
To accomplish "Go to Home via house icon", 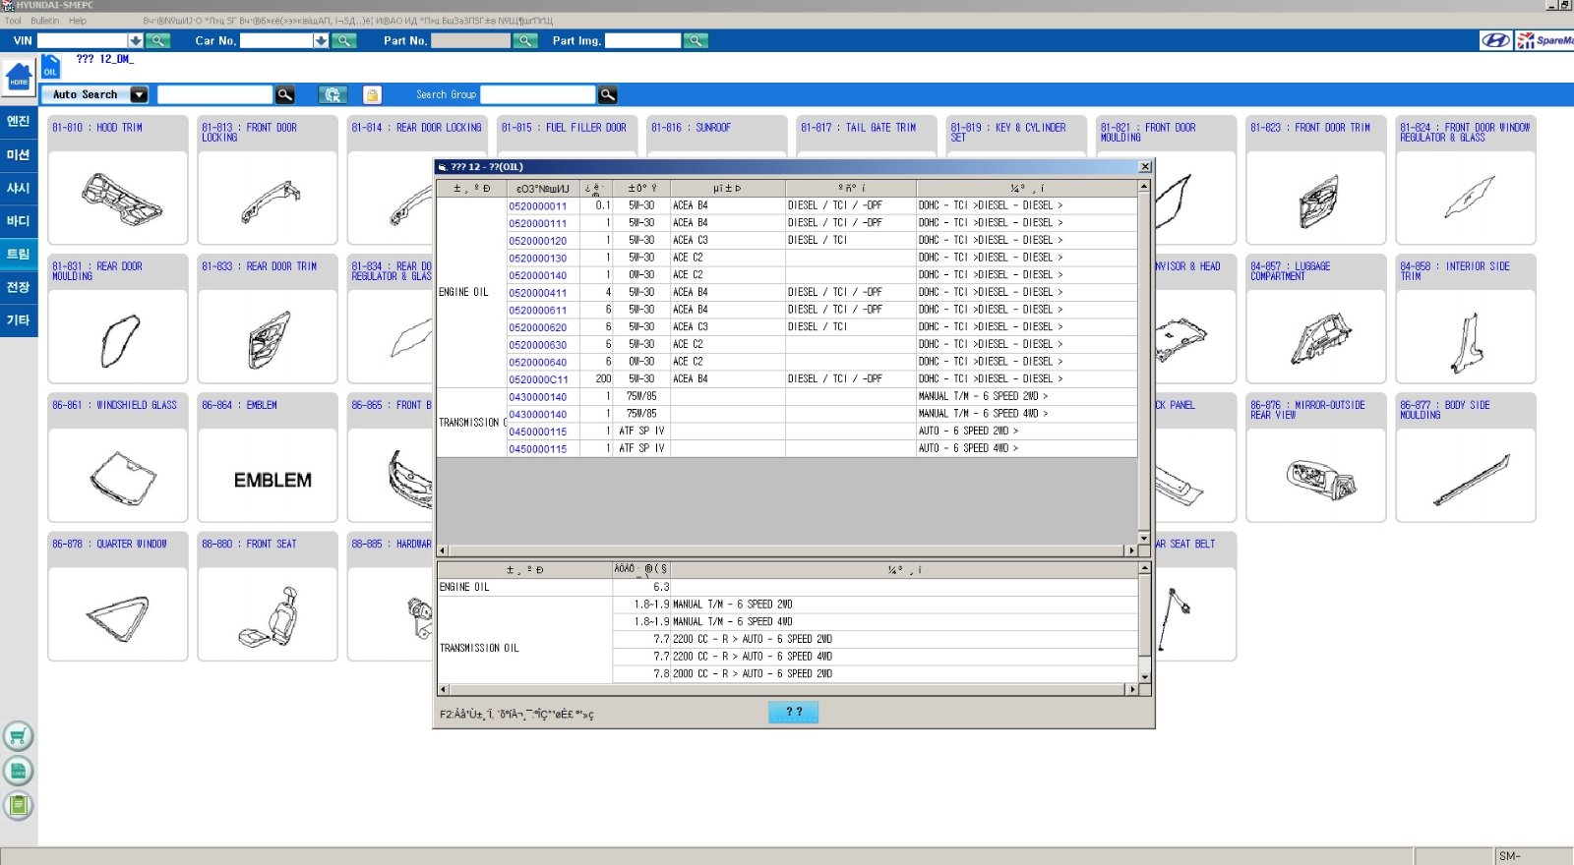I will [19, 77].
